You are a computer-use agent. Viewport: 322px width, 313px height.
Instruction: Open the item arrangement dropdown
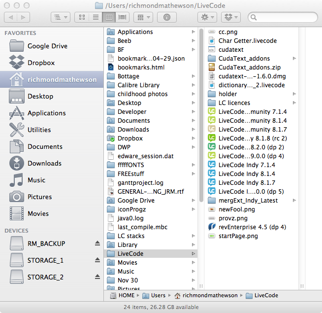click(143, 17)
